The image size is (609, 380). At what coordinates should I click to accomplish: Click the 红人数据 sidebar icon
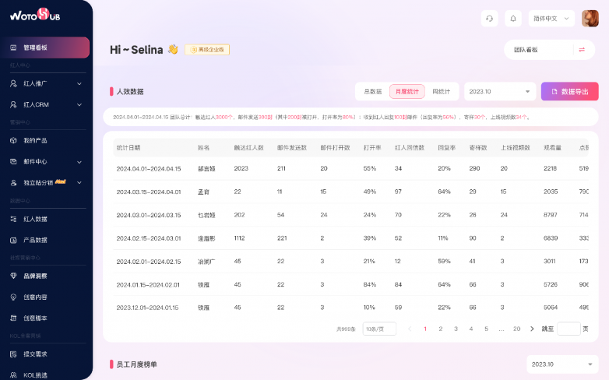(13, 220)
